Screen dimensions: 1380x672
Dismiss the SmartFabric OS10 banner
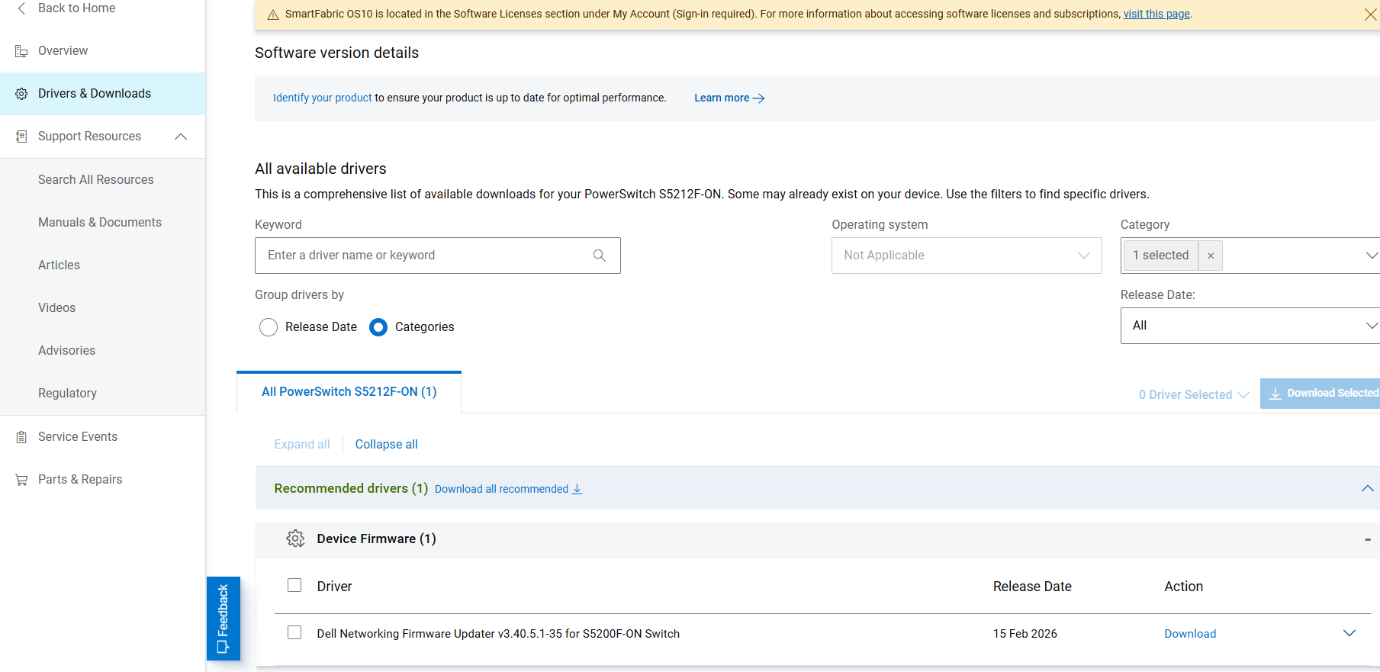pyautogui.click(x=1370, y=14)
